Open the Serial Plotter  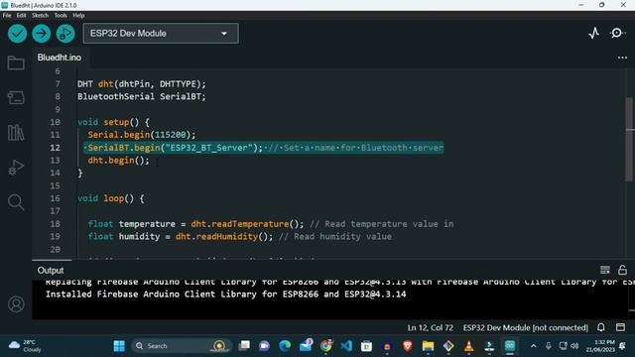[x=593, y=33]
